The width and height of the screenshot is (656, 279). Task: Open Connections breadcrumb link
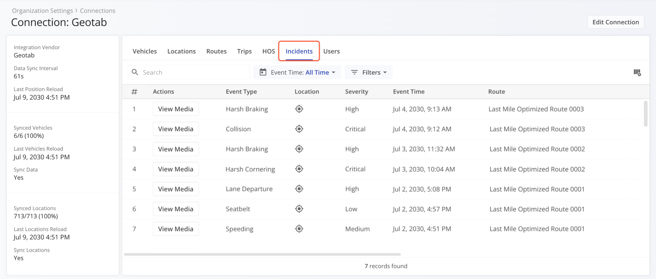point(98,11)
